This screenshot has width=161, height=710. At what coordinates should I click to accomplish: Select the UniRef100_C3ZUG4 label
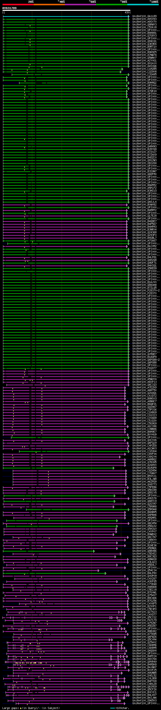coord(144,451)
